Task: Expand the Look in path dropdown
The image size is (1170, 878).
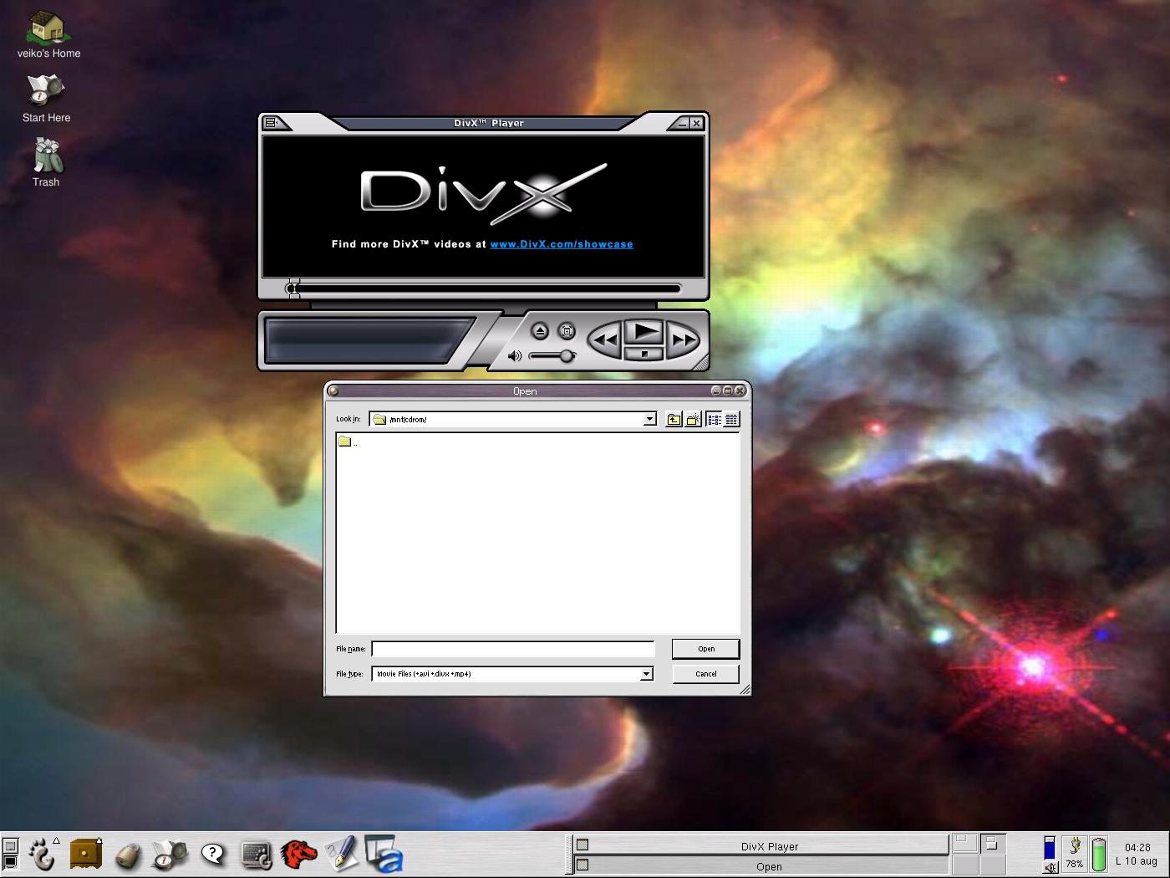Action: (x=649, y=419)
